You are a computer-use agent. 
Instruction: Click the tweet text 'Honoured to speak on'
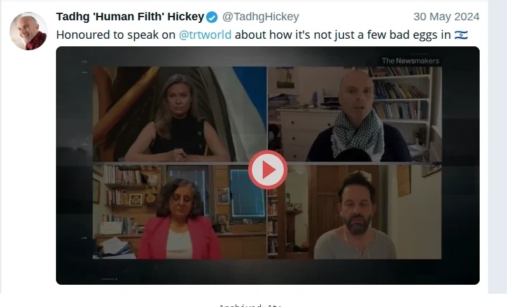[x=116, y=34]
